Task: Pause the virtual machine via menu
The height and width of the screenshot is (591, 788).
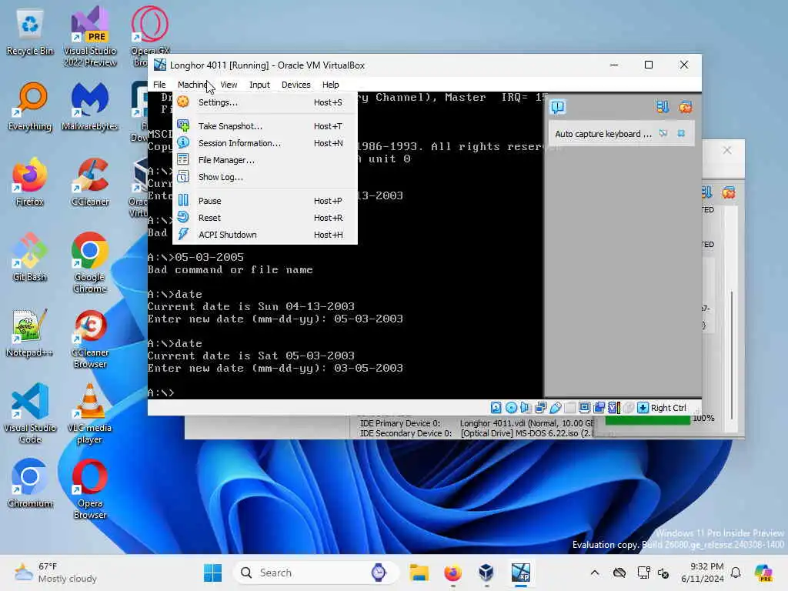Action: (265, 201)
